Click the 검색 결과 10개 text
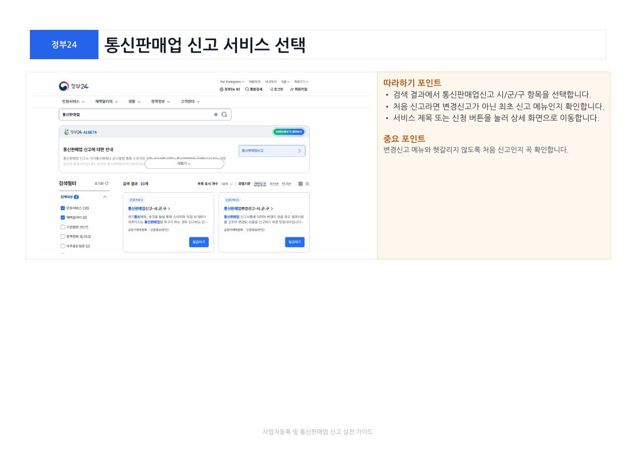The width and height of the screenshot is (636, 449). click(x=135, y=184)
